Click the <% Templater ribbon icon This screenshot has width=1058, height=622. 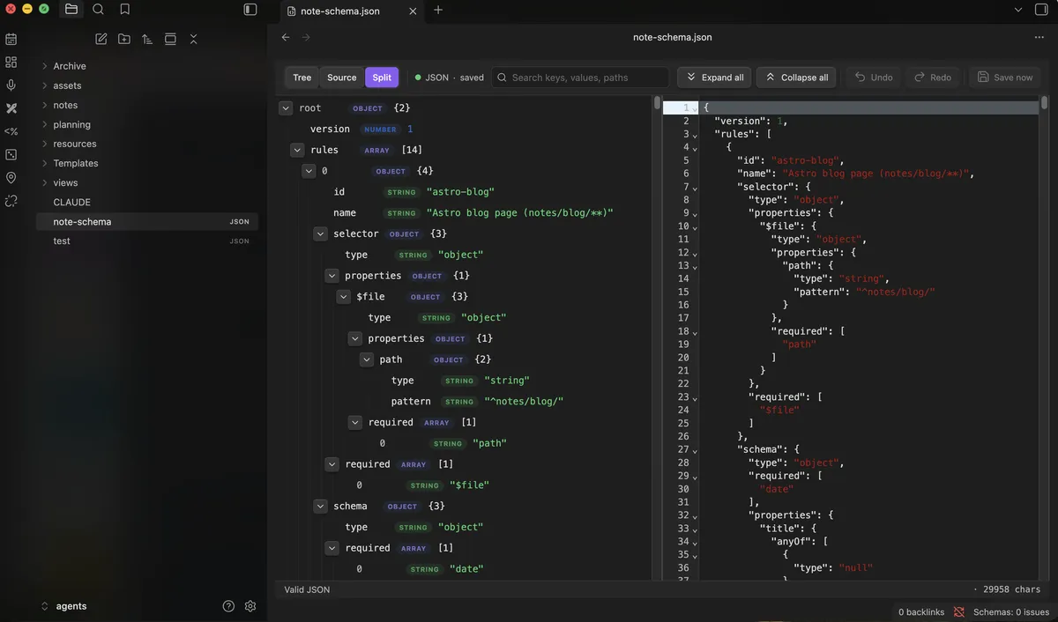click(x=11, y=131)
